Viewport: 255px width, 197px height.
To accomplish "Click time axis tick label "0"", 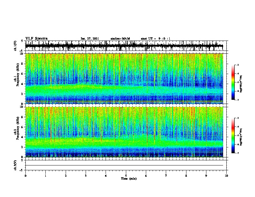I will click(x=25, y=176).
